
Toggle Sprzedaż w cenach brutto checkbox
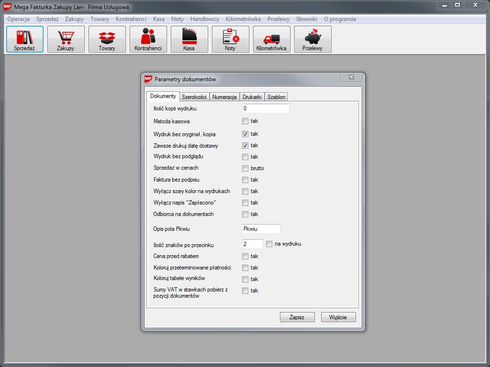tap(245, 168)
